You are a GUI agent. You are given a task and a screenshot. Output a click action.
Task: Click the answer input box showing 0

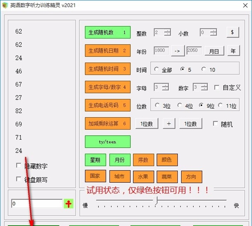[37, 204]
